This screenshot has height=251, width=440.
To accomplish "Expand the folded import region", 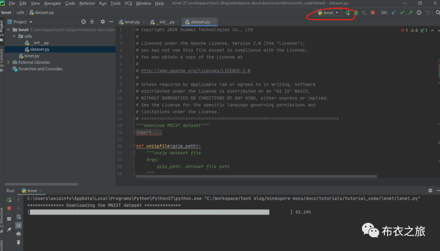I will pos(134,132).
